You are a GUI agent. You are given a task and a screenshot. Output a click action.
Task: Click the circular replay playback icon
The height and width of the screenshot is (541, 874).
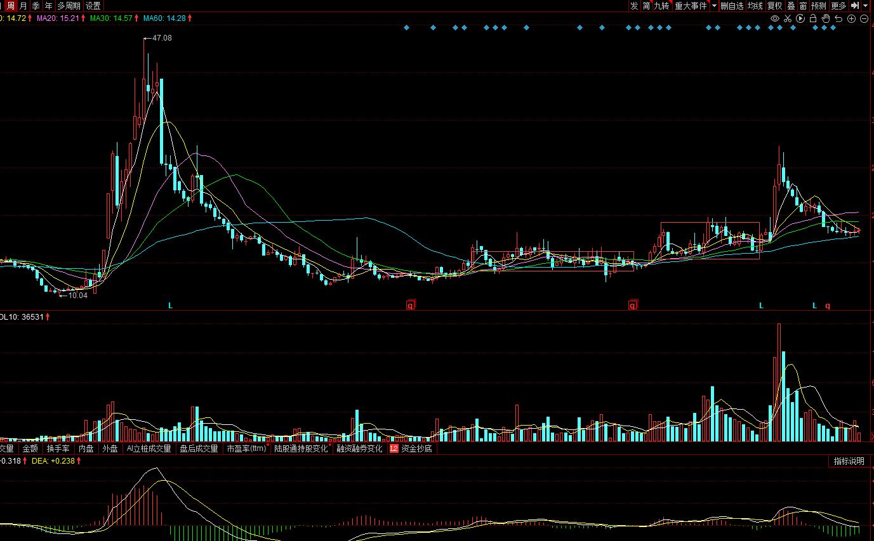pyautogui.click(x=800, y=19)
